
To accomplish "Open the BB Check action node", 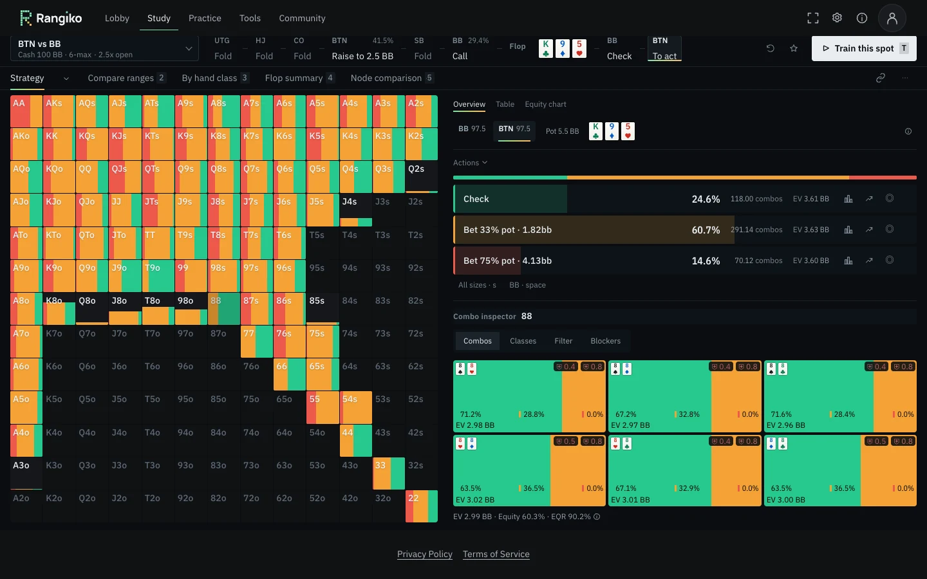I will coord(619,49).
